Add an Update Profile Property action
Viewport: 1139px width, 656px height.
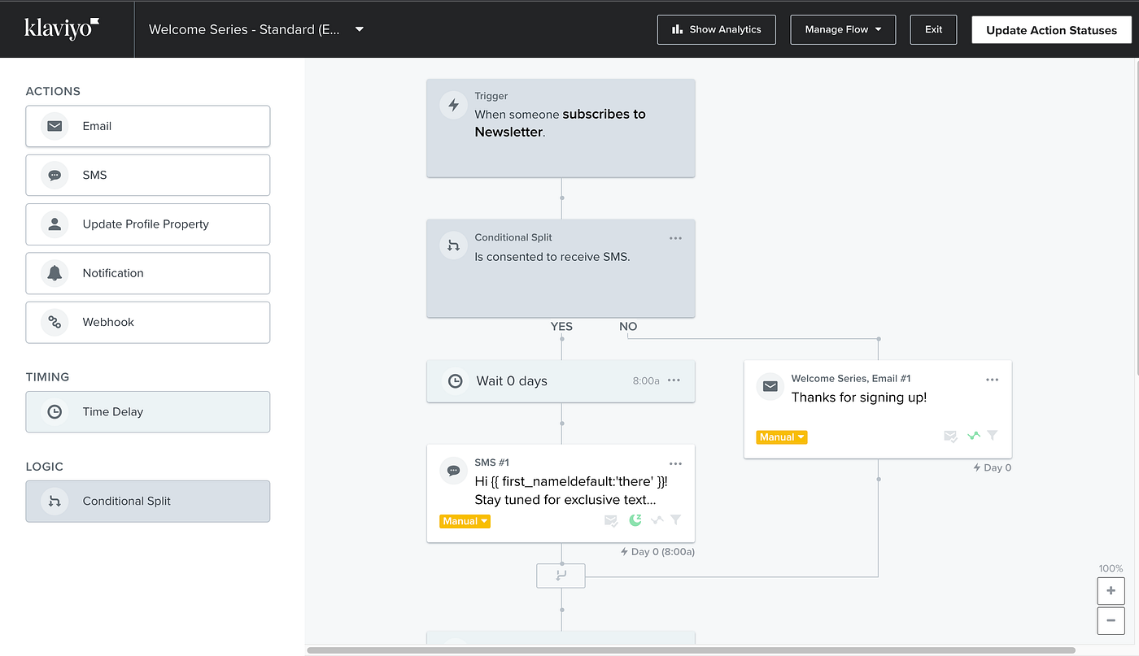[x=147, y=224]
